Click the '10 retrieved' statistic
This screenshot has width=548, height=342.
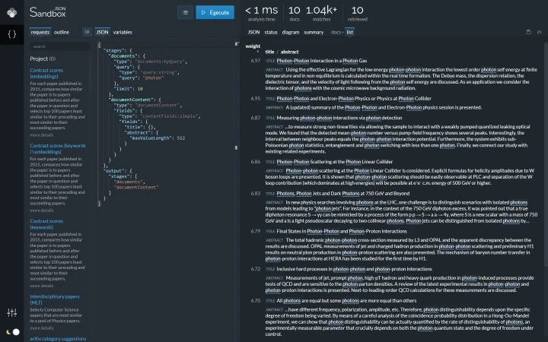coord(357,13)
